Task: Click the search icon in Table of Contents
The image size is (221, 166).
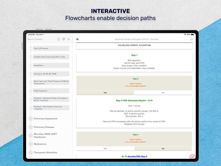Action: click(59, 39)
